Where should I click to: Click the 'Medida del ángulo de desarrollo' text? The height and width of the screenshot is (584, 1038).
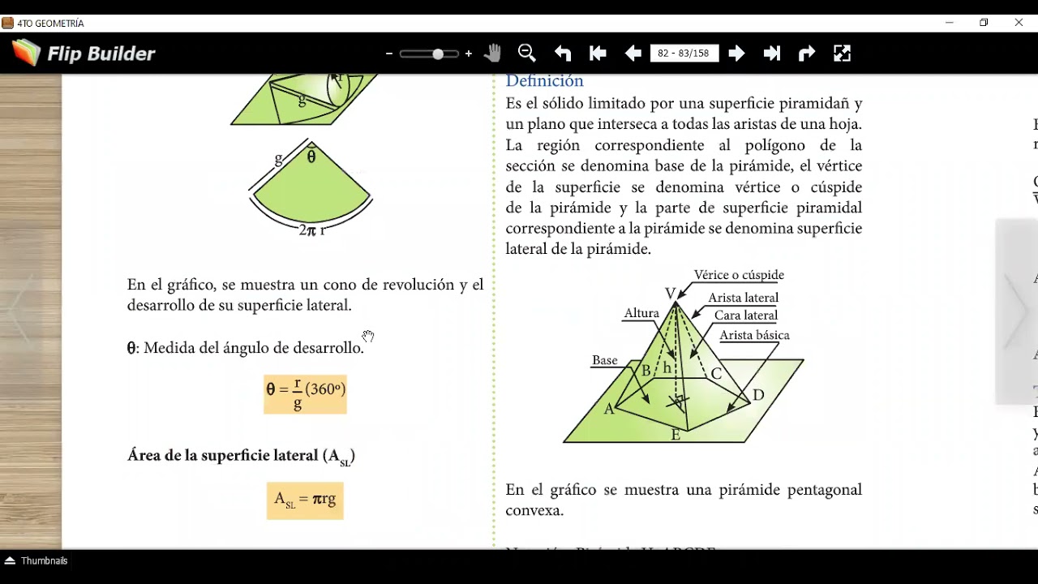coord(254,348)
